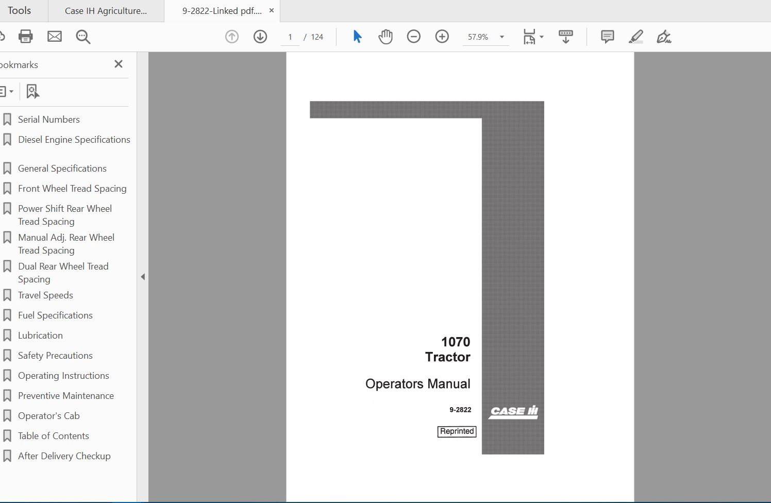The image size is (771, 503).
Task: Click the Fuel Specifications bookmark ribbon icon
Action: (7, 315)
